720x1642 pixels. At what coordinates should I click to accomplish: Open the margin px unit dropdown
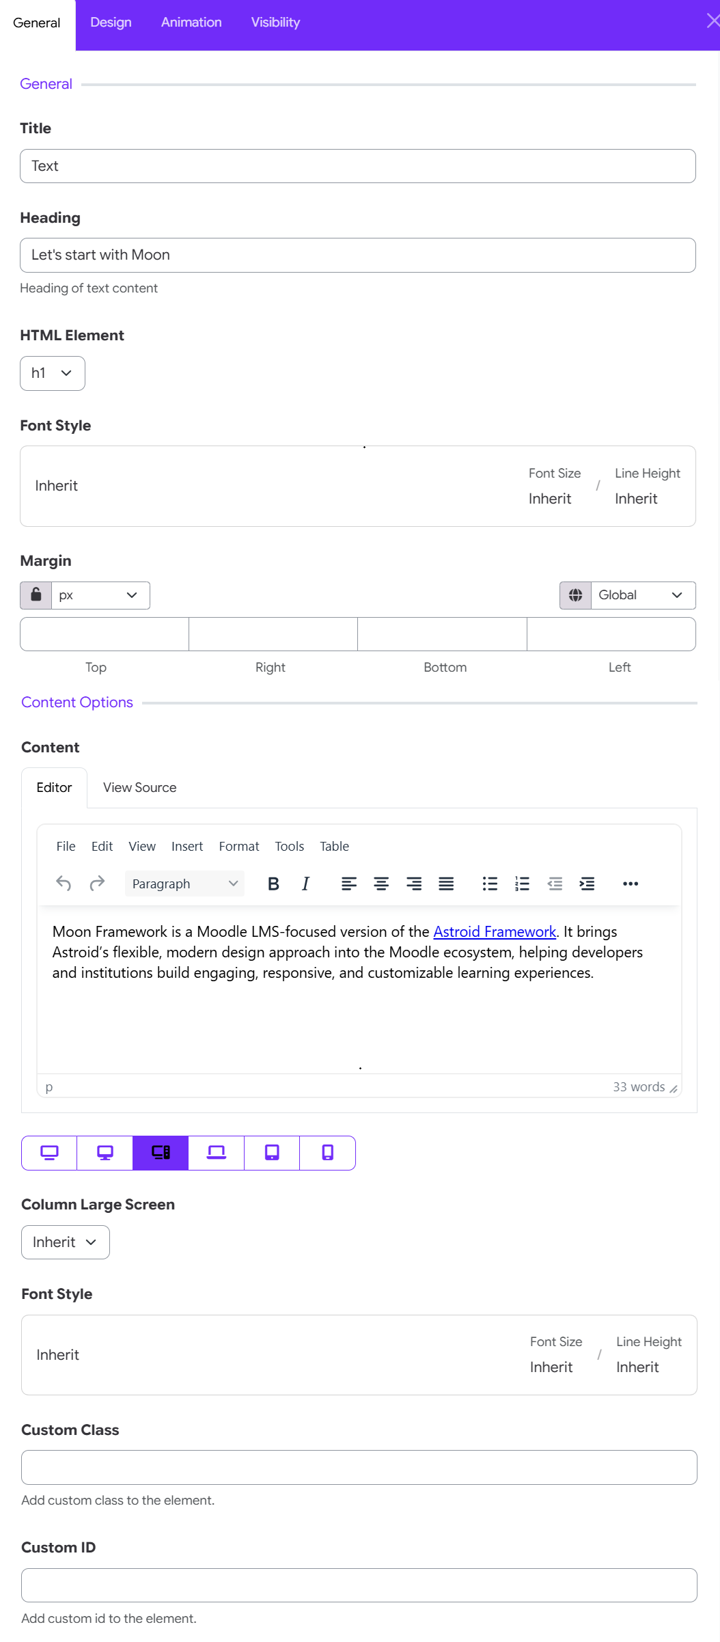click(x=101, y=595)
